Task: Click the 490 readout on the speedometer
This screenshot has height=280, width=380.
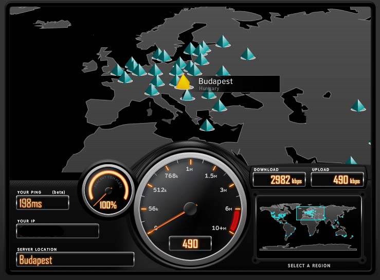Action: pos(190,243)
